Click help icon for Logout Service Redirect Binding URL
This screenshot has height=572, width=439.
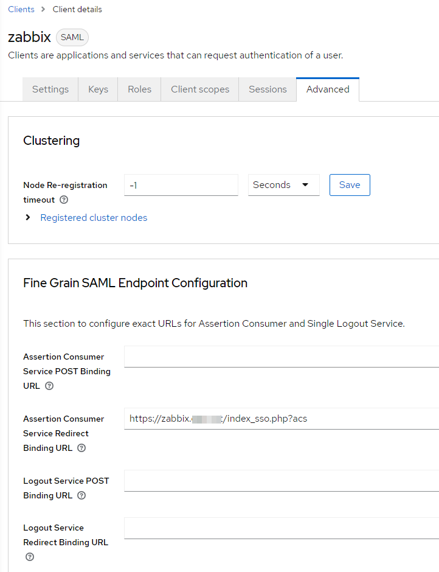pos(29,557)
